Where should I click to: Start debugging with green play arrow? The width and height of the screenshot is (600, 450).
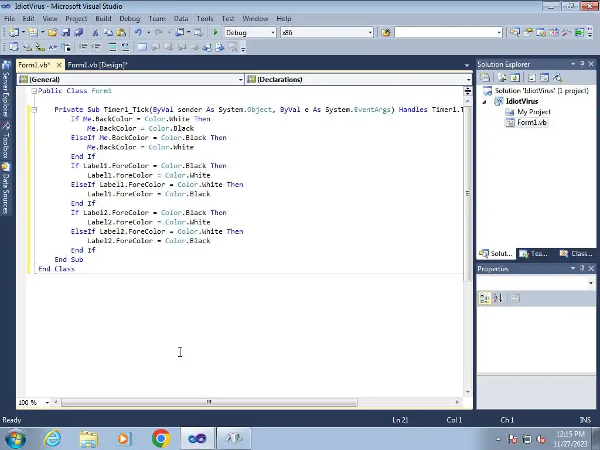[x=215, y=33]
